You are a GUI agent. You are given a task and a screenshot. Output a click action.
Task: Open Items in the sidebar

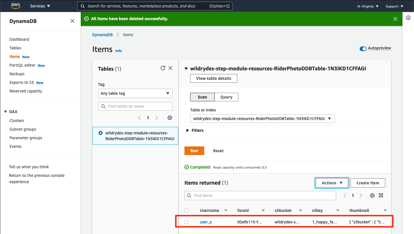coord(15,57)
